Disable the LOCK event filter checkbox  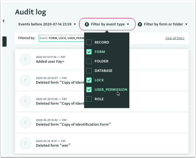click(x=89, y=80)
